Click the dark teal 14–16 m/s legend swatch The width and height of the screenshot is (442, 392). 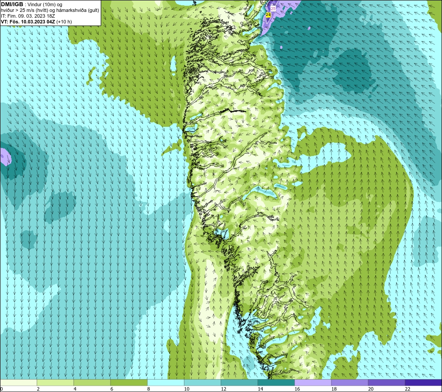tap(276, 382)
